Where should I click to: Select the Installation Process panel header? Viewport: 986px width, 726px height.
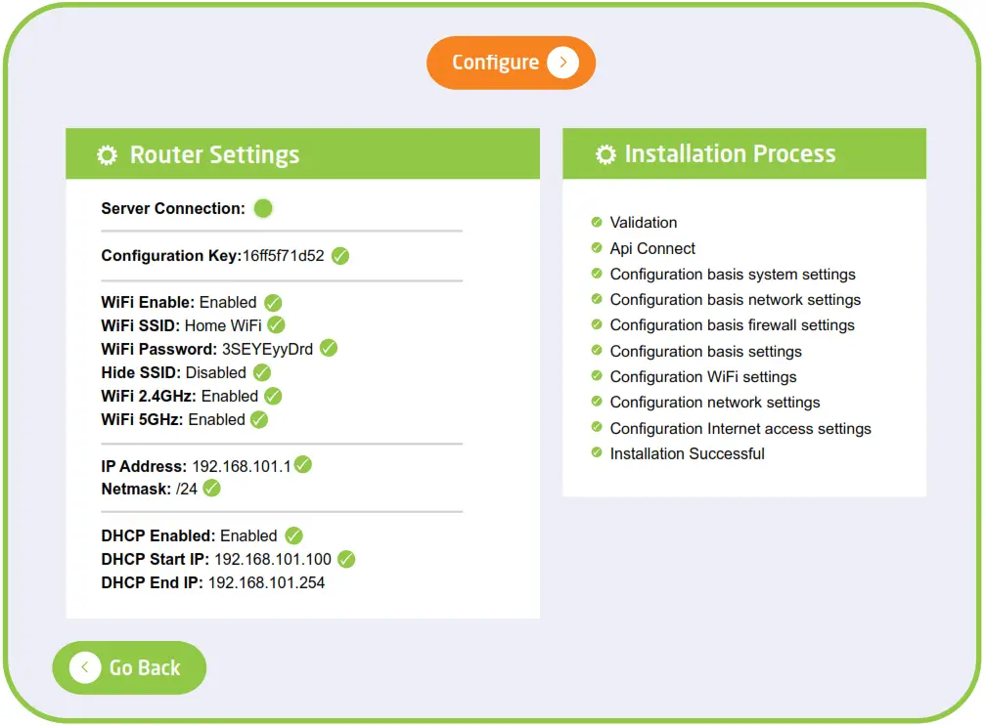coord(743,153)
